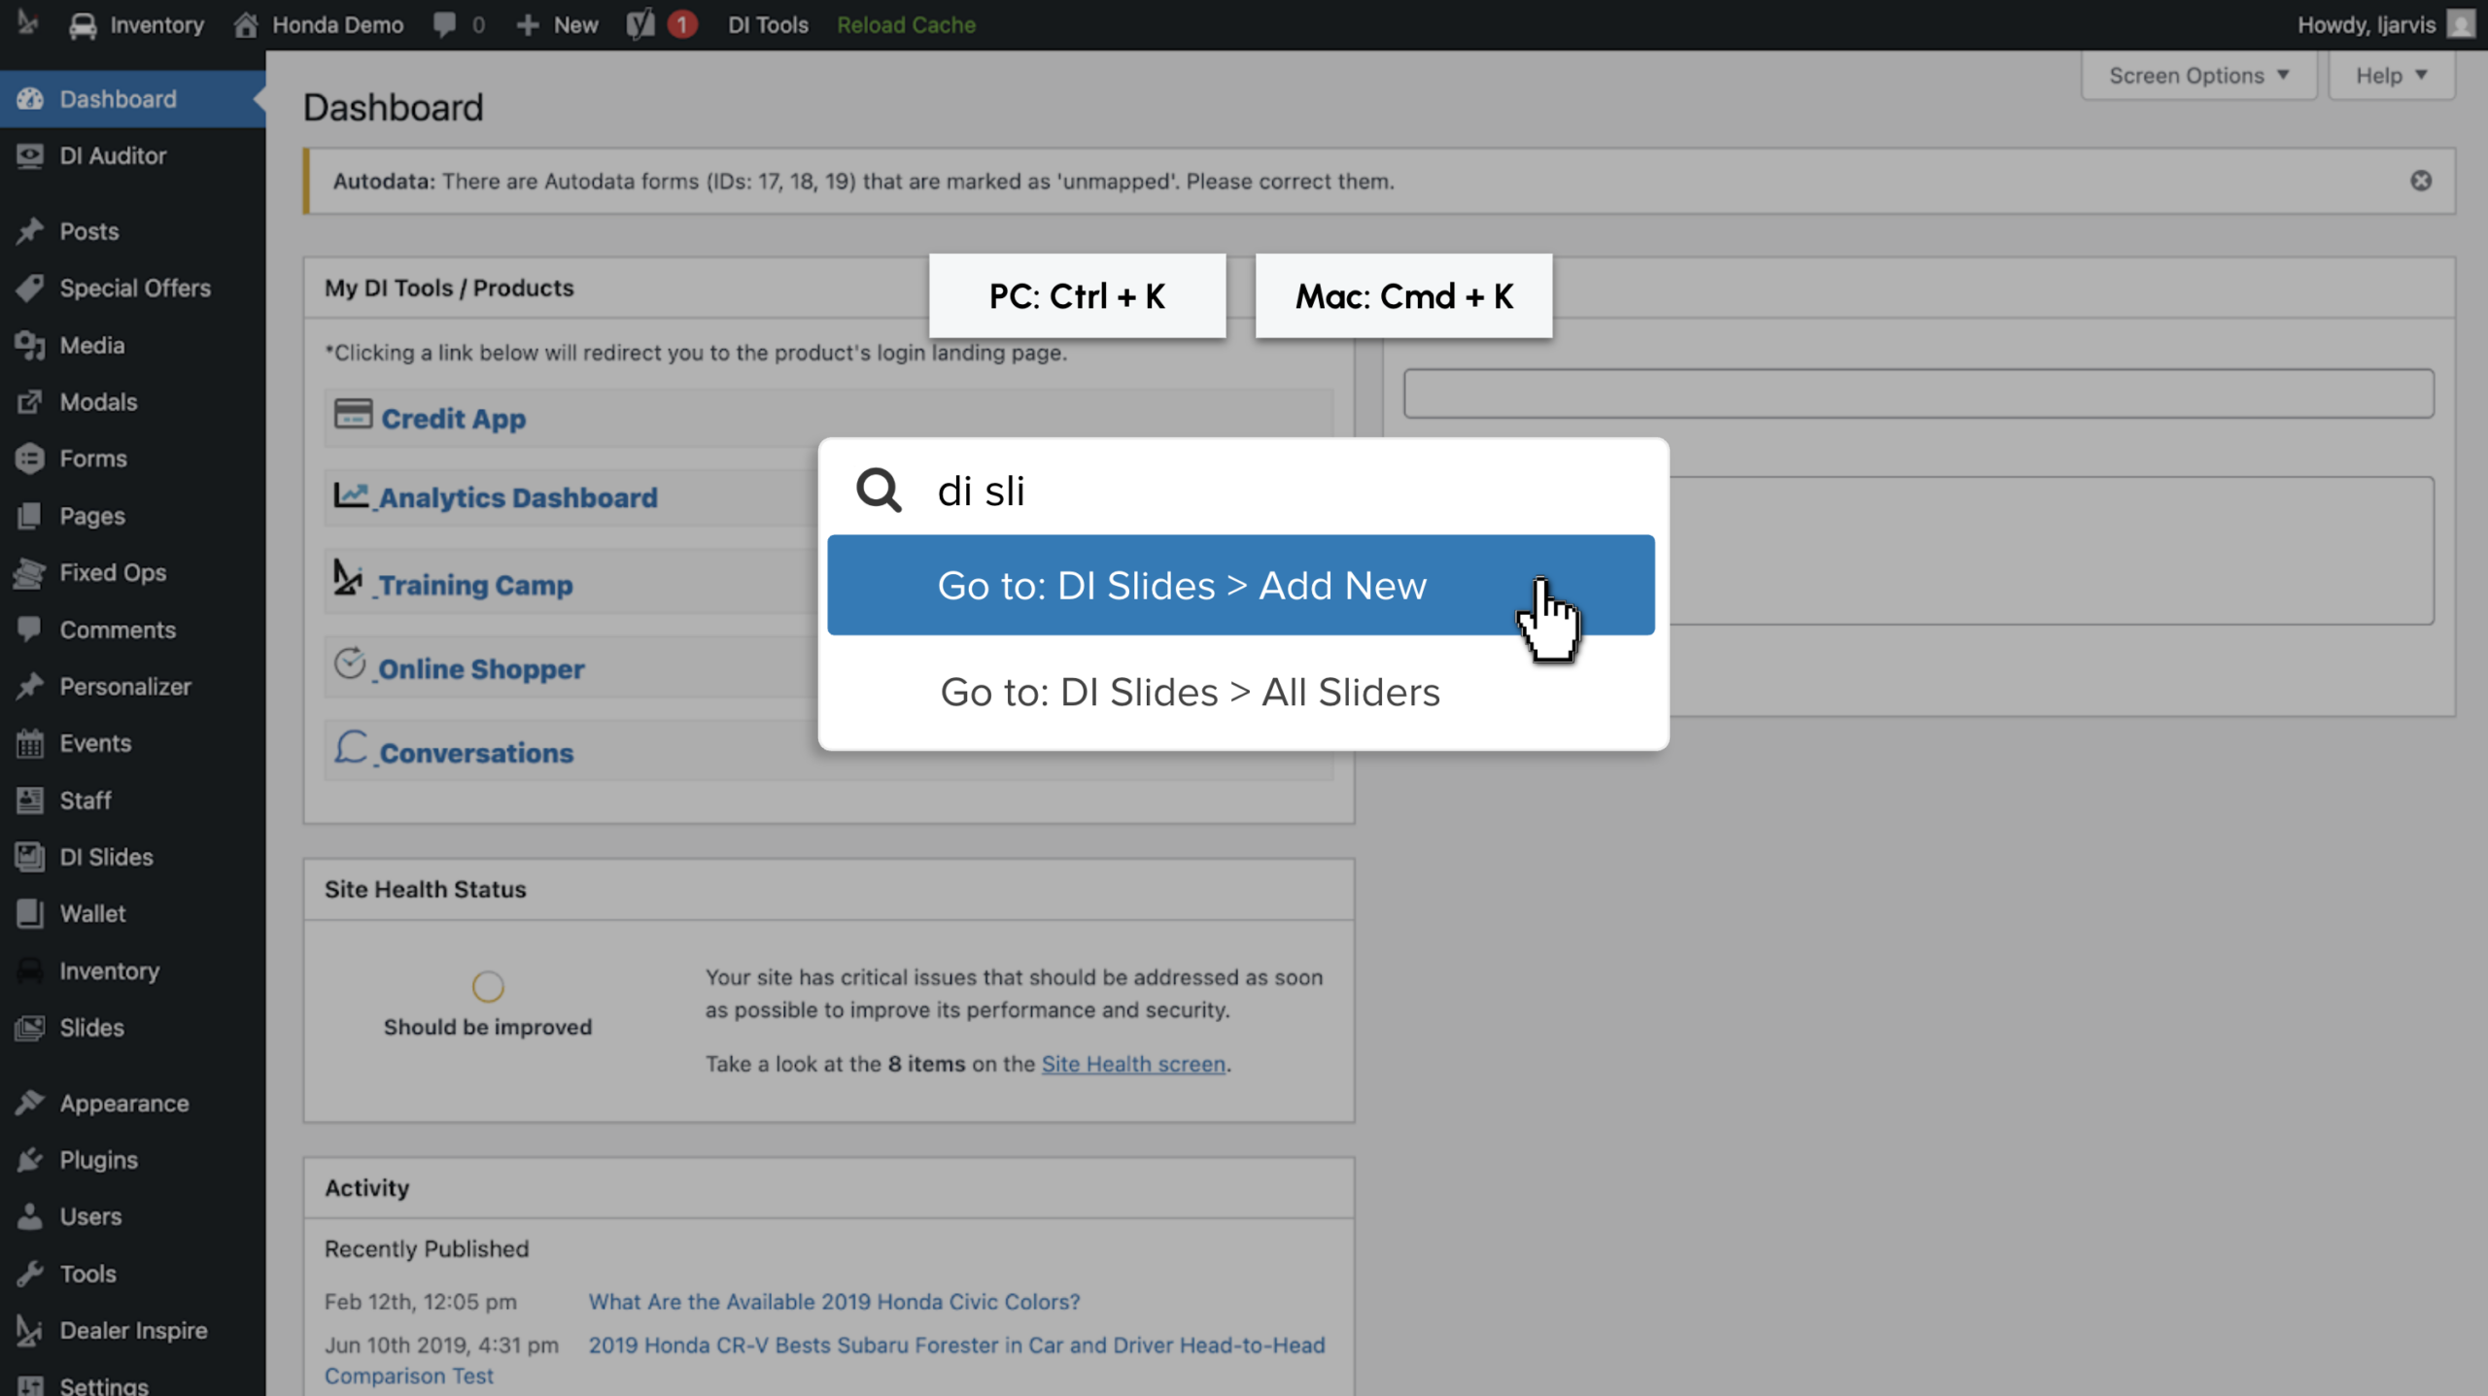Open Dealer Inspire sidebar menu item
This screenshot has width=2488, height=1396.
pyautogui.click(x=132, y=1330)
